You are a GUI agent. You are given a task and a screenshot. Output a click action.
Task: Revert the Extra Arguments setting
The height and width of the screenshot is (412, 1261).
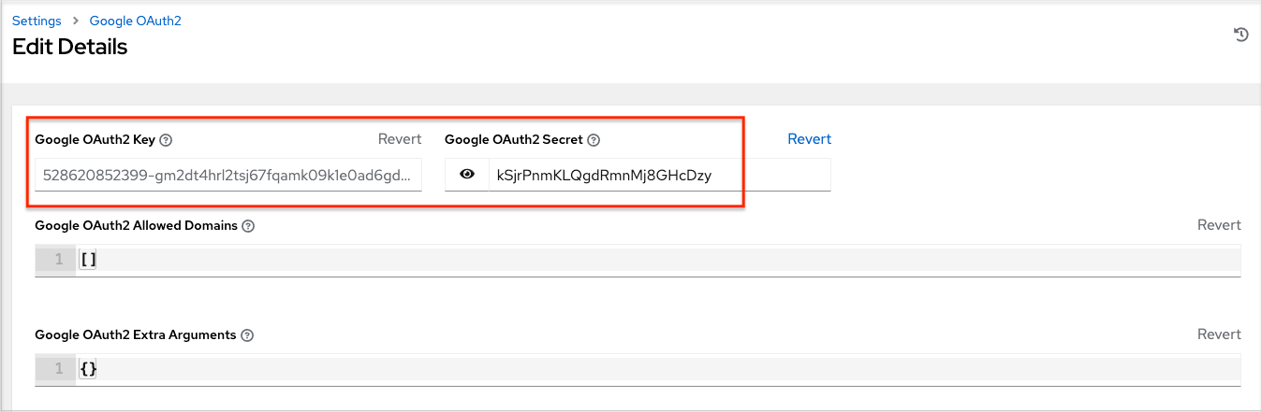tap(1218, 334)
